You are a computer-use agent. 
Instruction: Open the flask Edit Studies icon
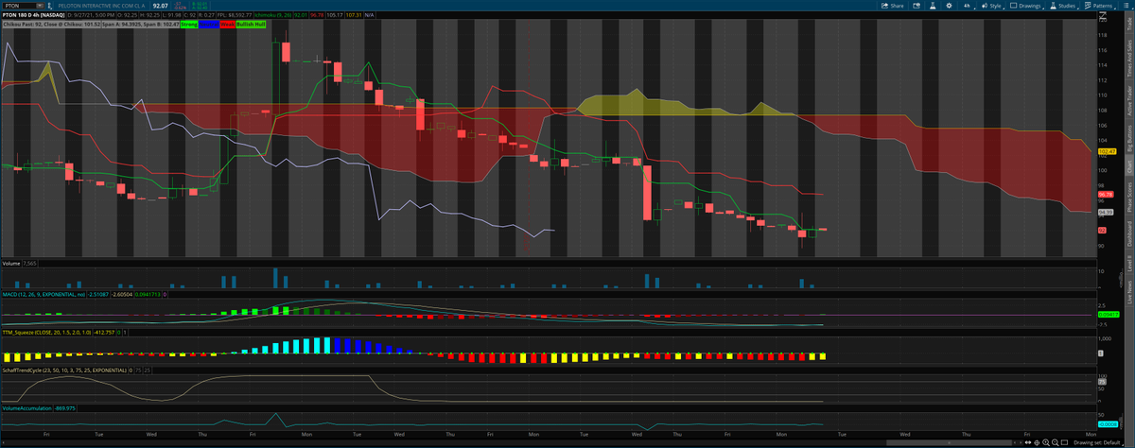(x=933, y=6)
